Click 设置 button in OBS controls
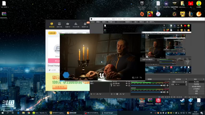The image size is (205, 115). (196, 91)
